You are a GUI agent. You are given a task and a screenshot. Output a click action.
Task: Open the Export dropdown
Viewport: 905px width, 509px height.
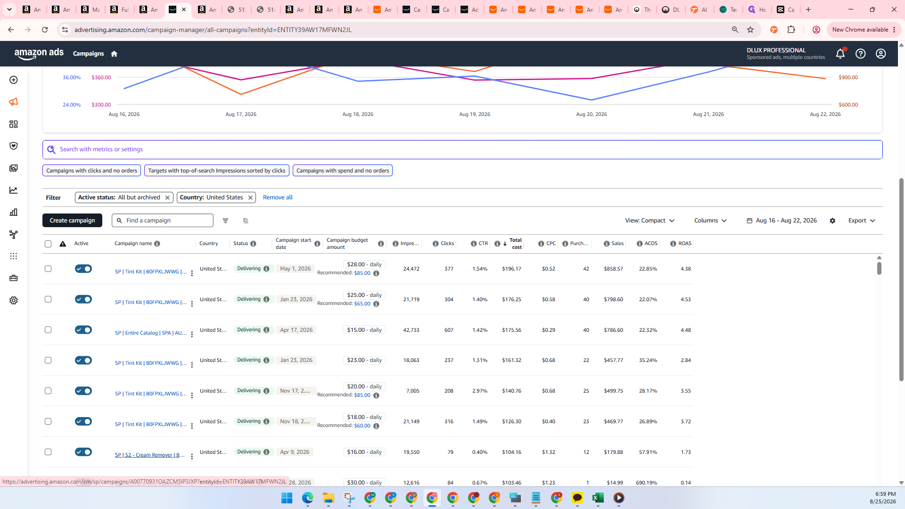click(x=862, y=221)
